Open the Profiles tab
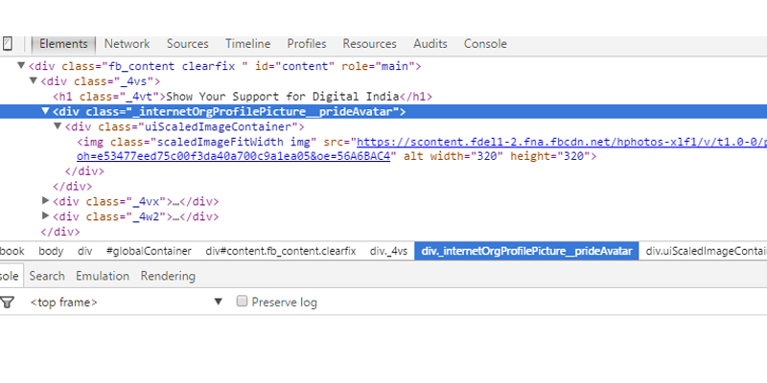 click(x=307, y=44)
